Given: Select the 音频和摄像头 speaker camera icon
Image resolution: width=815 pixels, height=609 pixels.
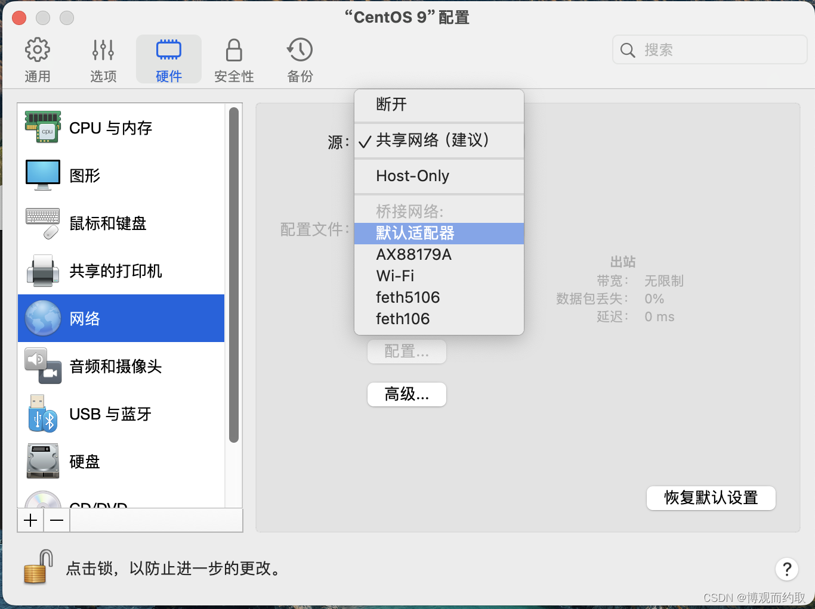Looking at the screenshot, I should tap(43, 366).
